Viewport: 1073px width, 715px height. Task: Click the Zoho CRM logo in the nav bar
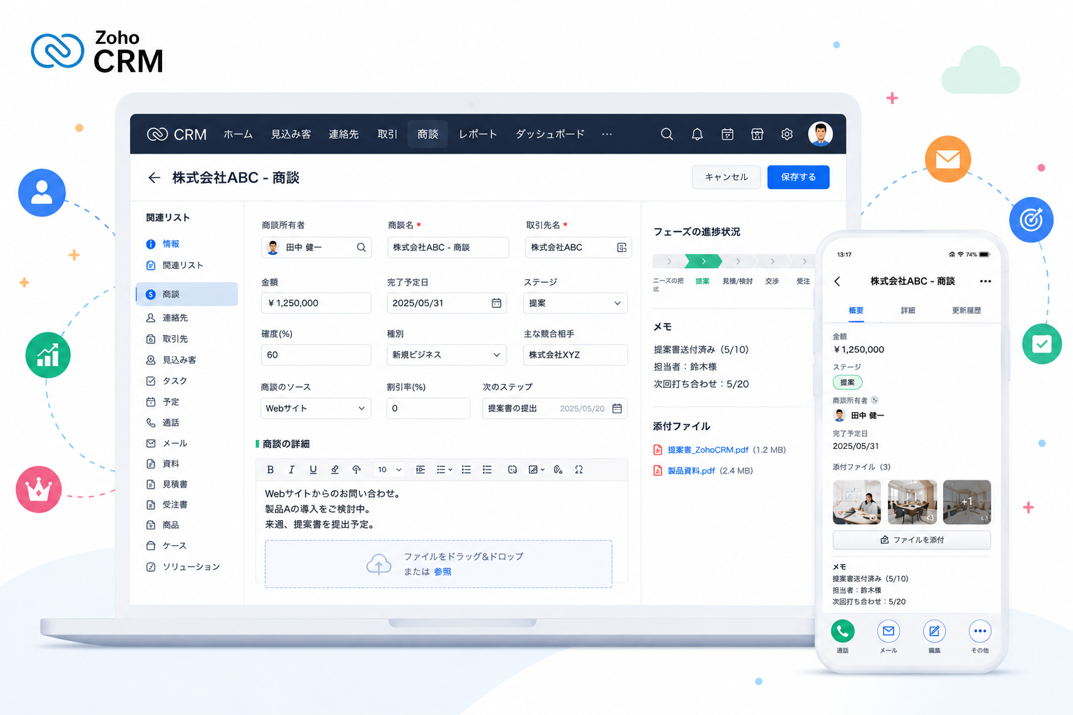coord(177,134)
